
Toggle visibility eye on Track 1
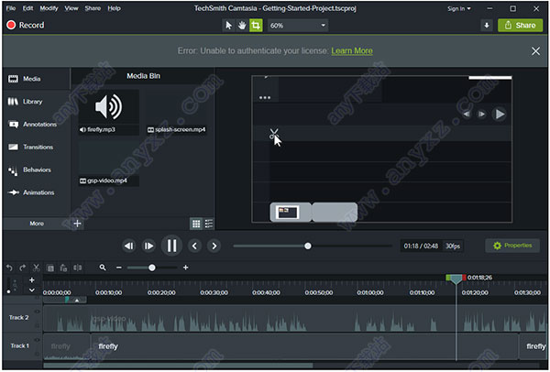pyautogui.click(x=38, y=340)
